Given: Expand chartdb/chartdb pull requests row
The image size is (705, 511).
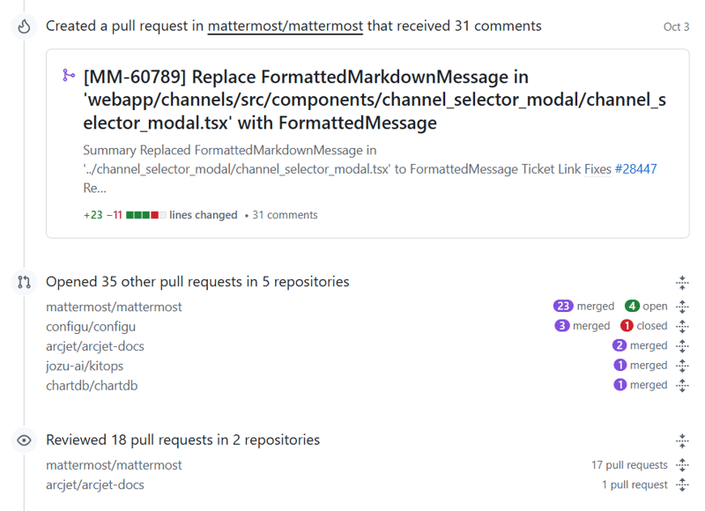Looking at the screenshot, I should tap(682, 385).
